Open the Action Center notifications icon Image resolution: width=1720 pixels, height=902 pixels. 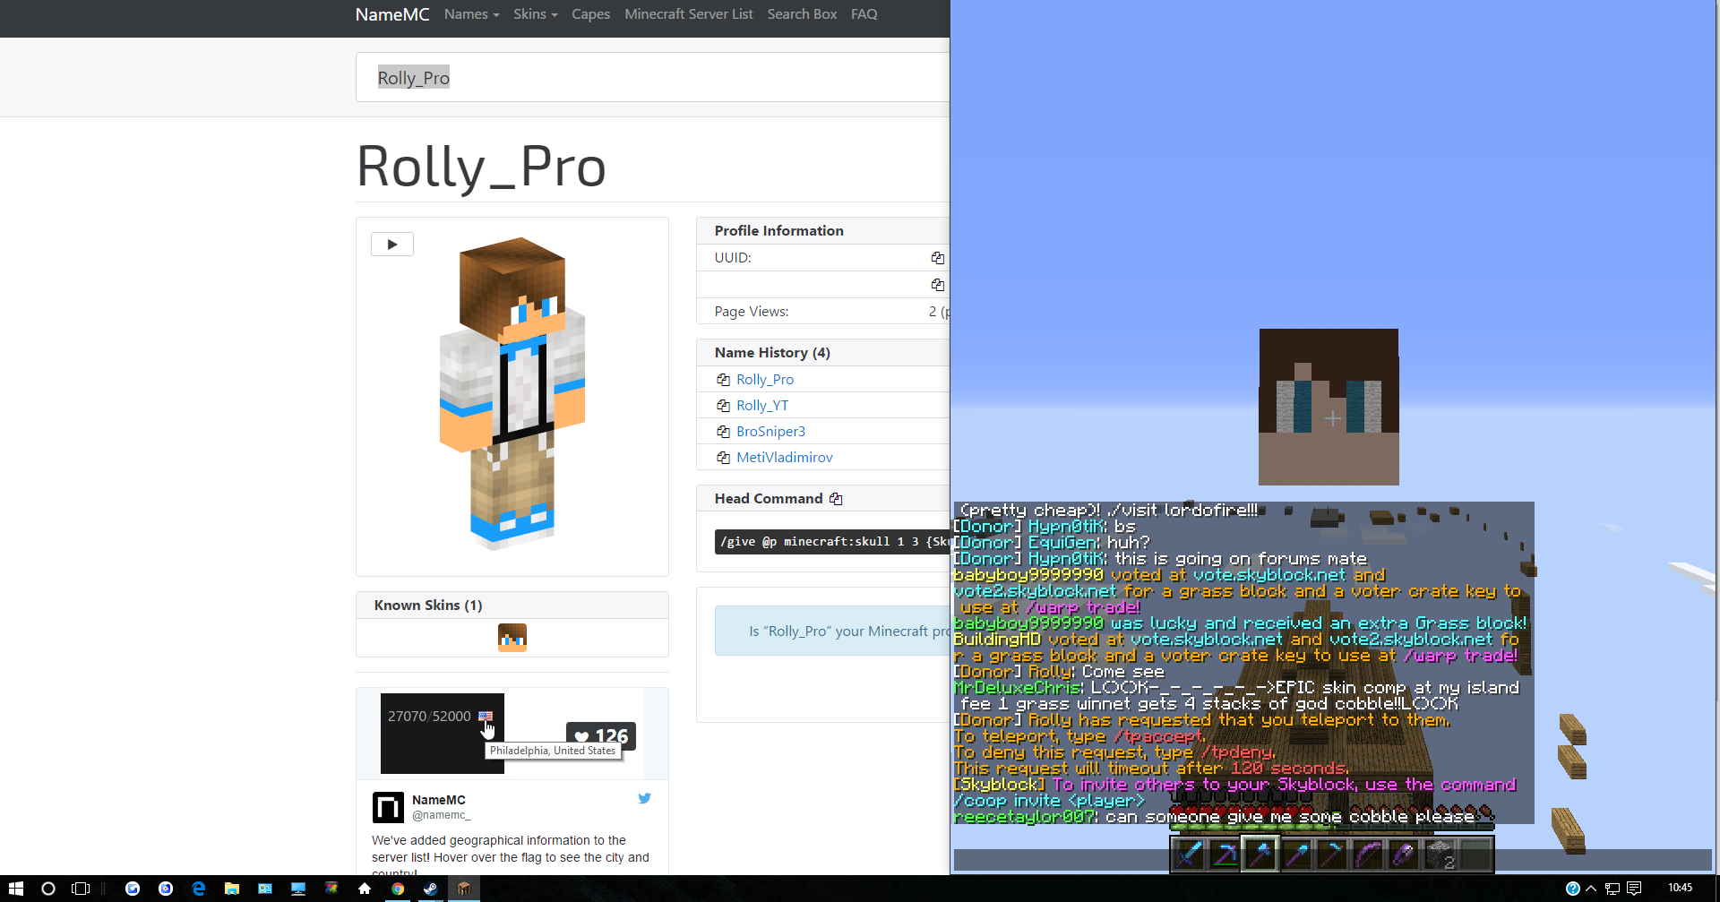pyautogui.click(x=1634, y=889)
